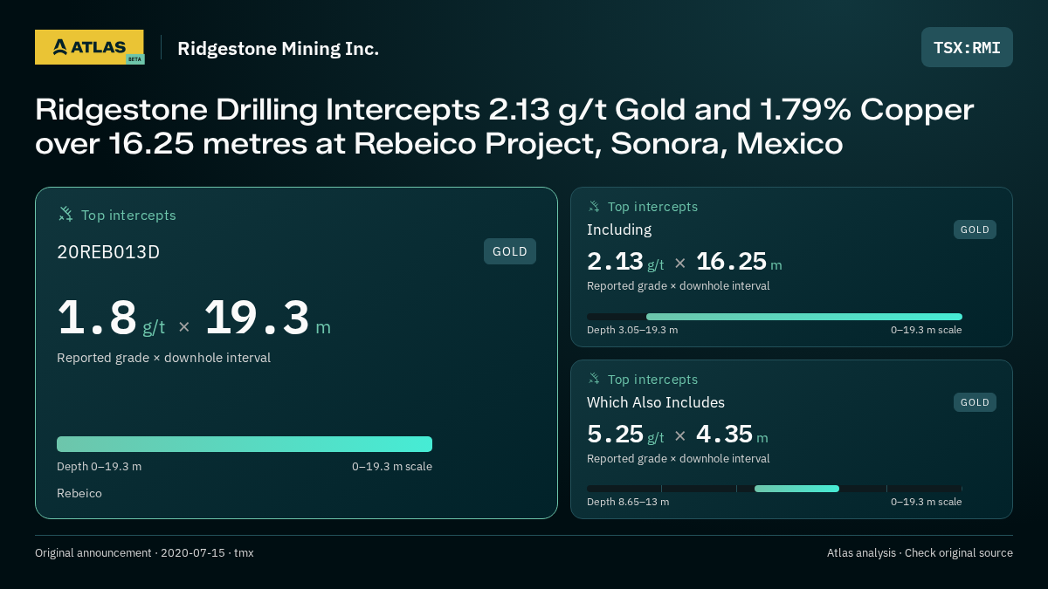
Task: Click the drill icon in the 20REB013D card
Action: [x=65, y=214]
